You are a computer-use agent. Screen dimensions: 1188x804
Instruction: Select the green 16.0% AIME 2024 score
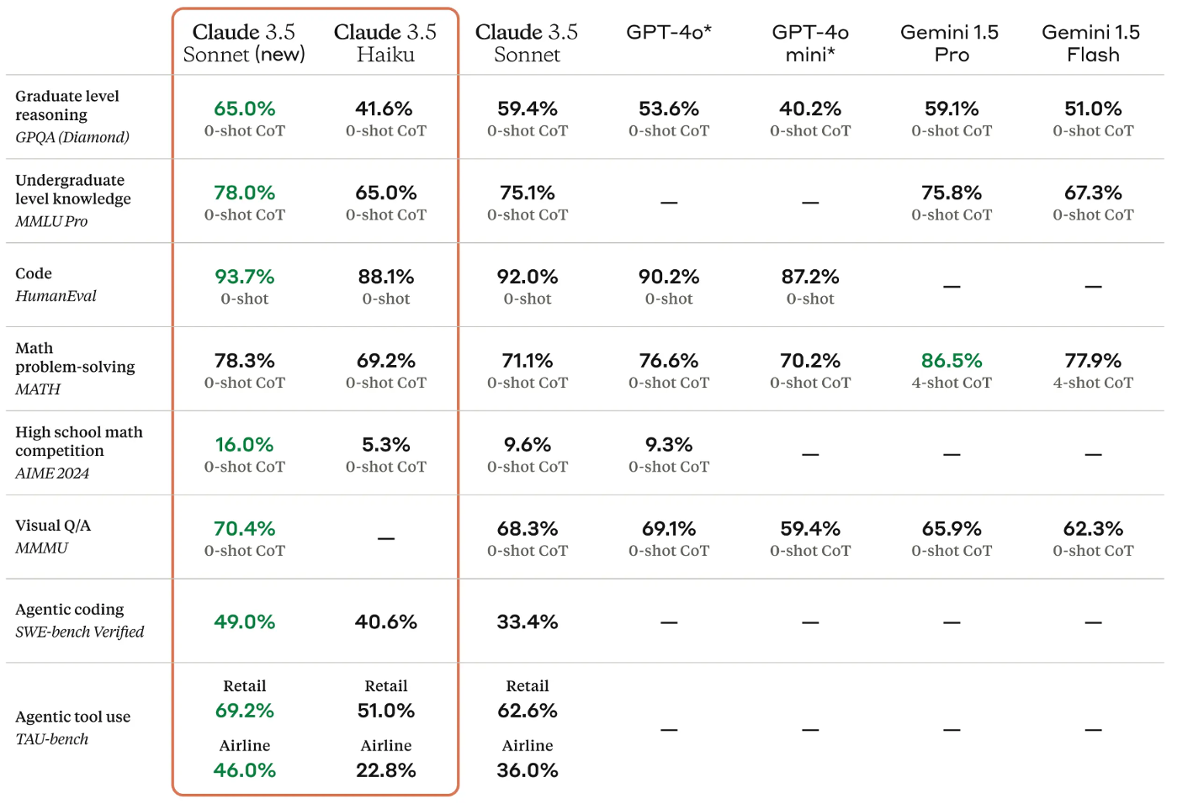tap(245, 445)
